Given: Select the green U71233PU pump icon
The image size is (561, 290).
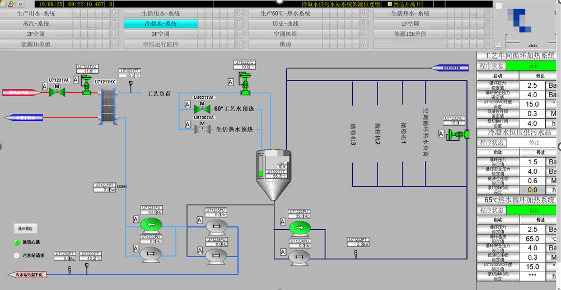Looking at the screenshot, I should 300,227.
